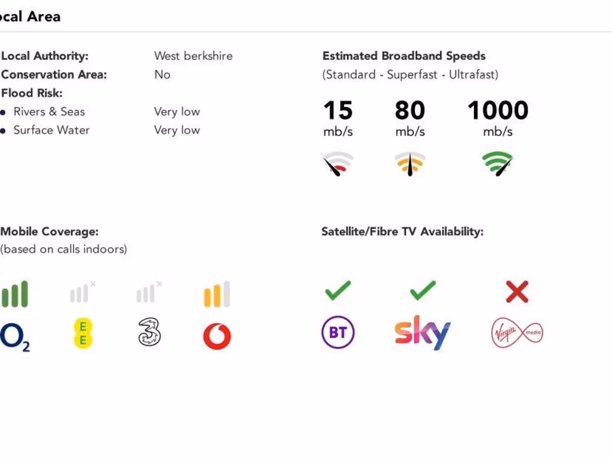This screenshot has height=459, width=612.
Task: Click the green Ultrafast speed gauge icon
Action: click(498, 164)
